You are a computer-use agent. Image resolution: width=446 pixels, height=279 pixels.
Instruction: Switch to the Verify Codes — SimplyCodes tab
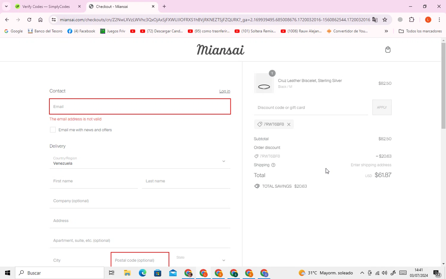pyautogui.click(x=46, y=6)
